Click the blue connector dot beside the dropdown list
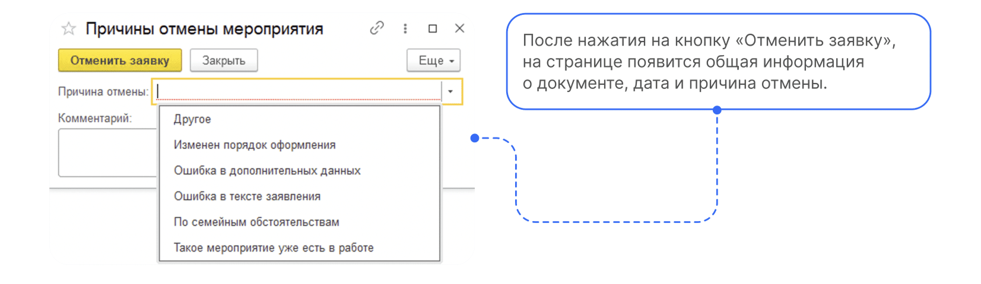 474,138
